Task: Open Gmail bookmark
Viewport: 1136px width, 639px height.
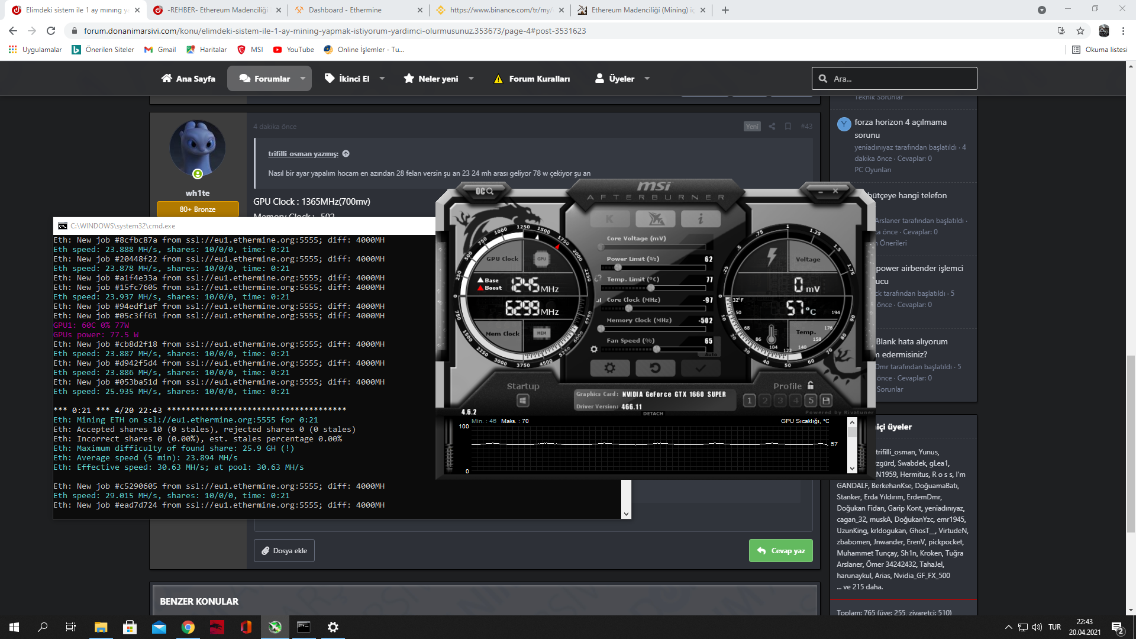Action: pos(160,50)
